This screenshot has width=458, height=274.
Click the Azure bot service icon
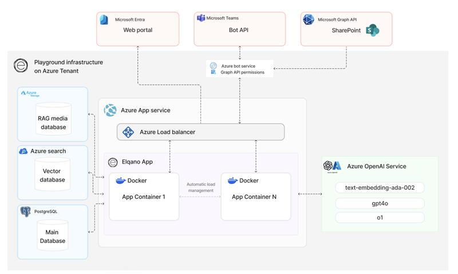(214, 66)
